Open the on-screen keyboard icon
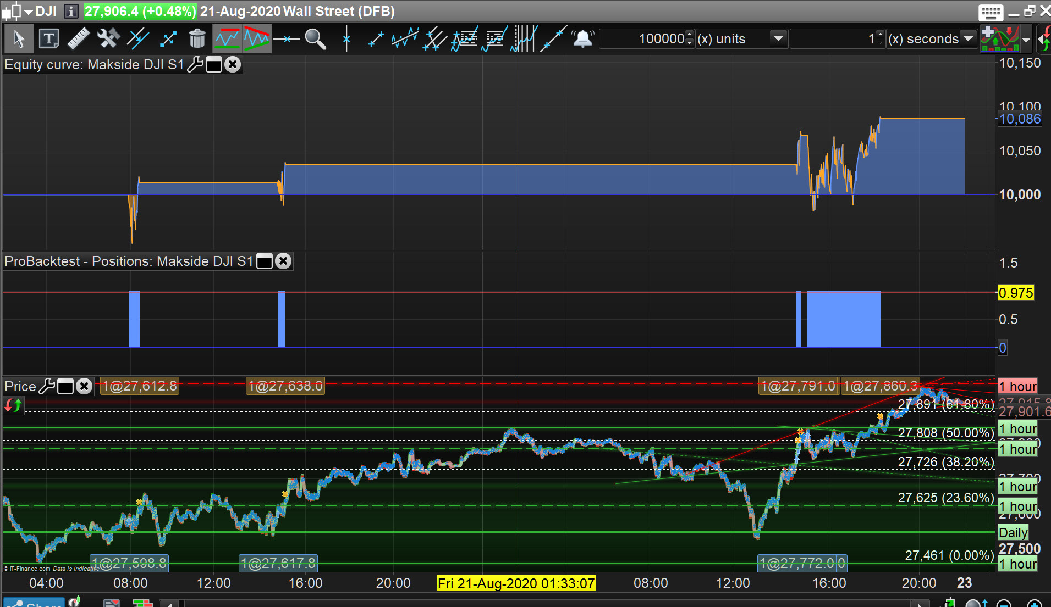The width and height of the screenshot is (1051, 607). coord(991,12)
